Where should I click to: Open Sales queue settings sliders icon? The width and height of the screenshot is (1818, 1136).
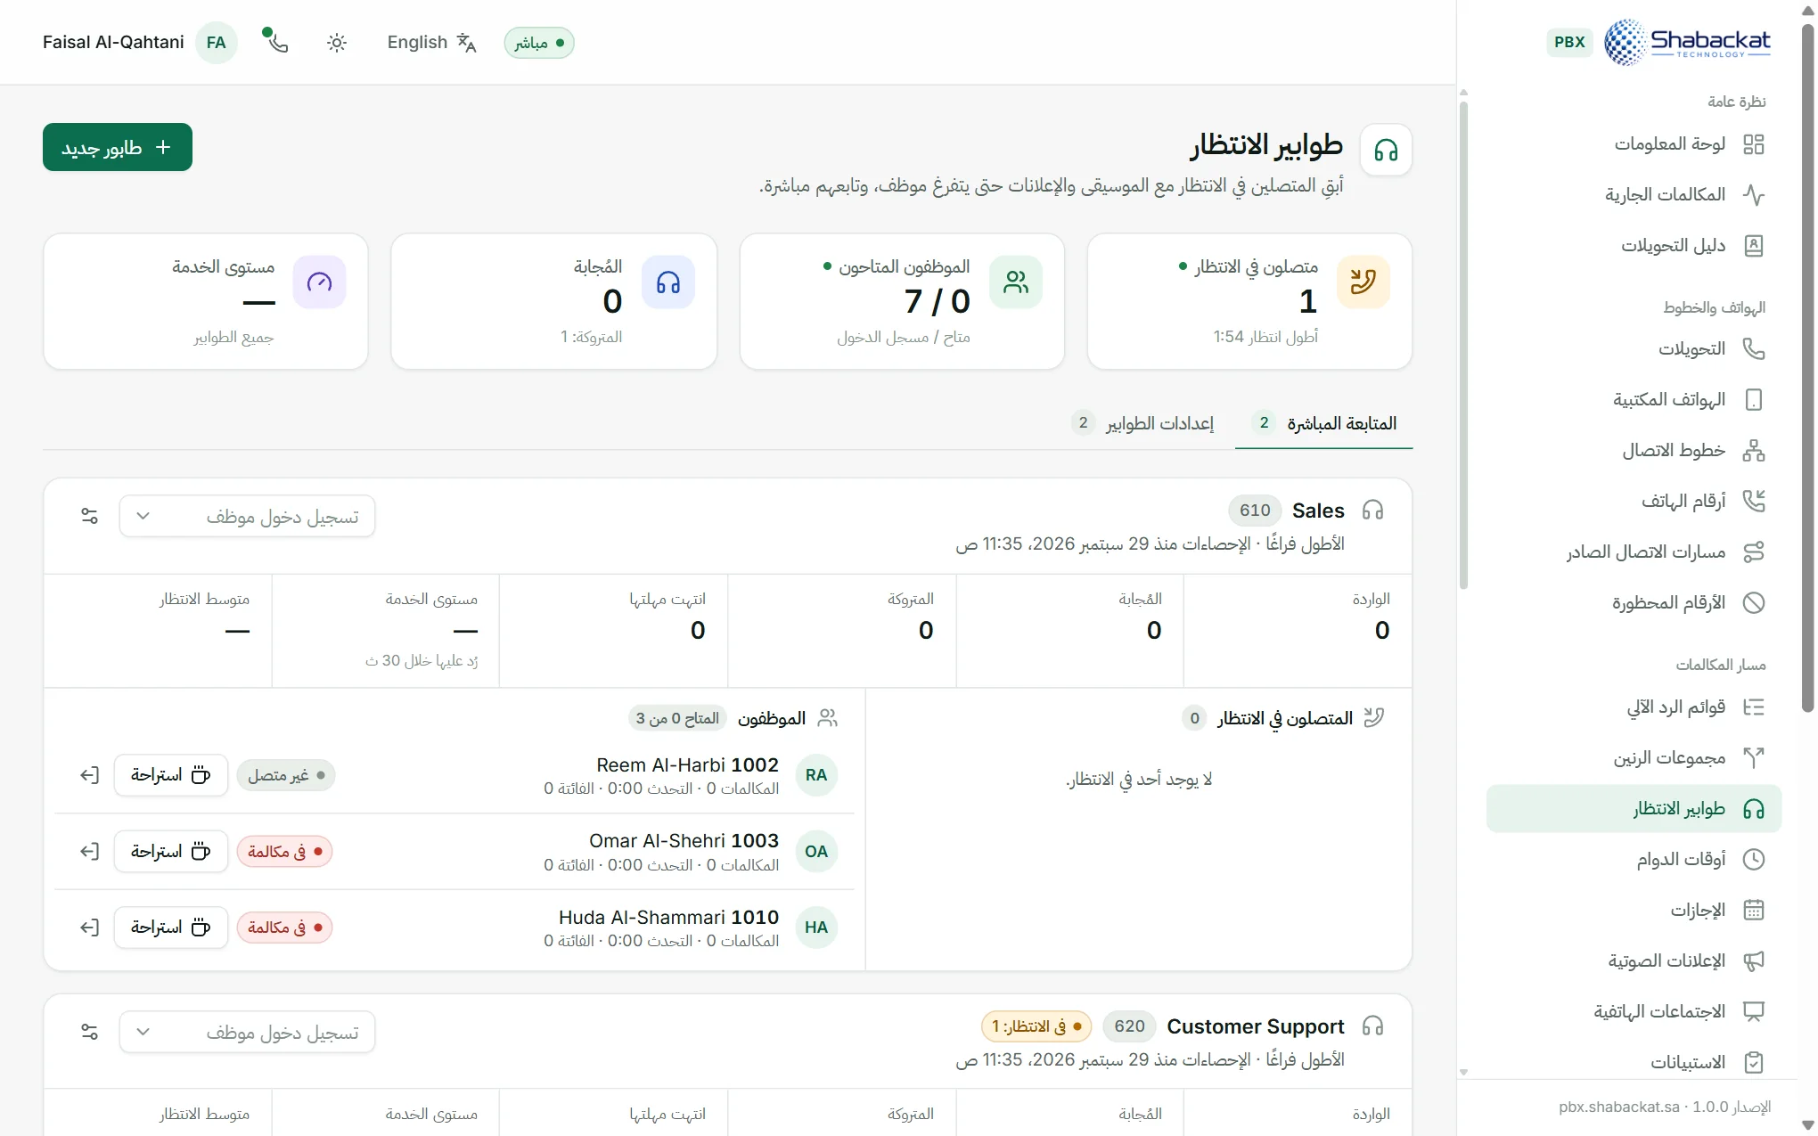click(89, 516)
